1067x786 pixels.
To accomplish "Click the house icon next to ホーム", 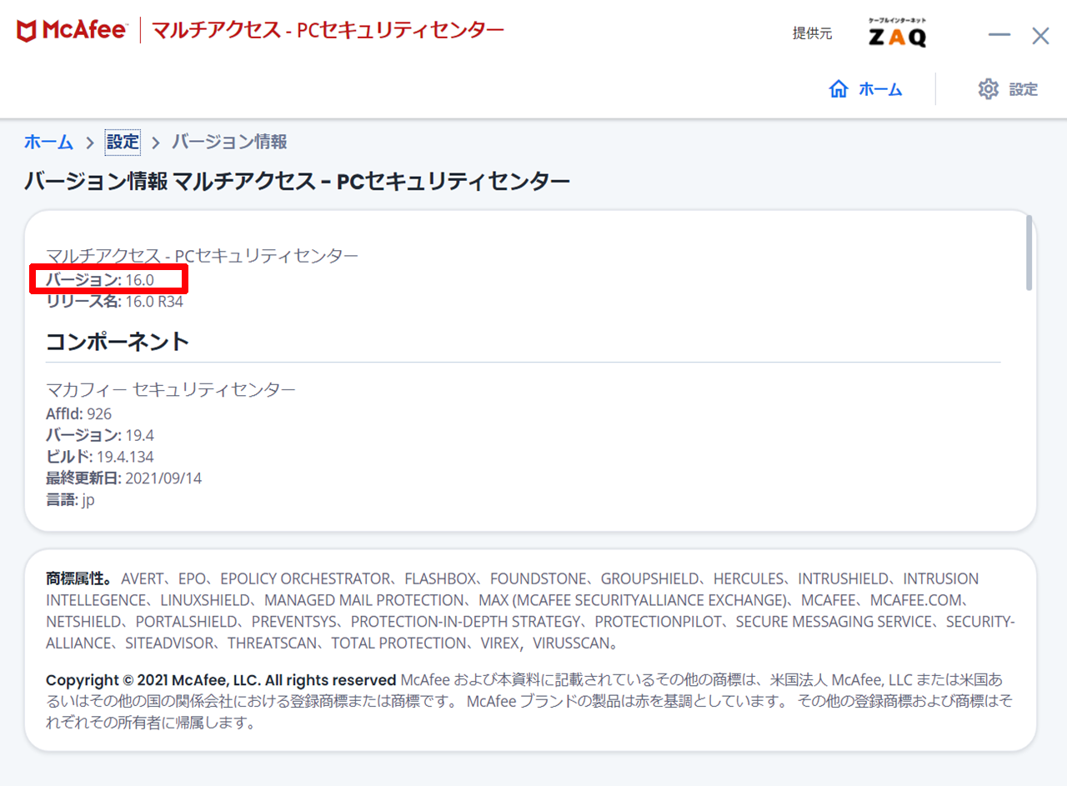I will tap(839, 89).
